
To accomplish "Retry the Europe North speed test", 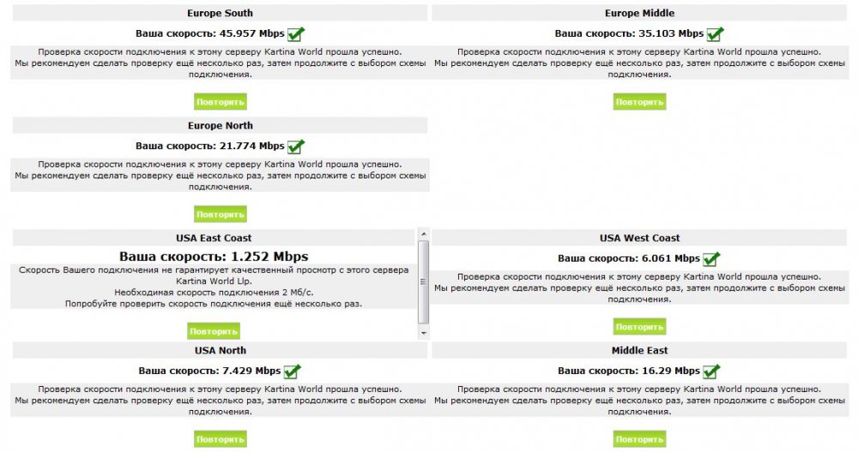I will coord(221,214).
